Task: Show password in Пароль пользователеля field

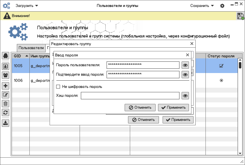Action: point(185,65)
